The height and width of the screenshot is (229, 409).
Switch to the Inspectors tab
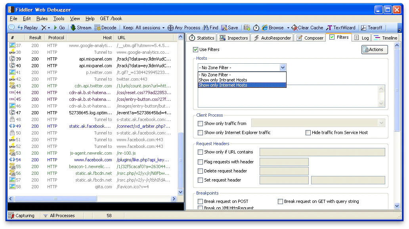[x=234, y=38]
